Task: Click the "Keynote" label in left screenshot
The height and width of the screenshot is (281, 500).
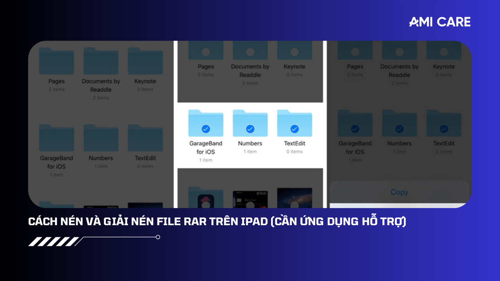Action: 145,81
